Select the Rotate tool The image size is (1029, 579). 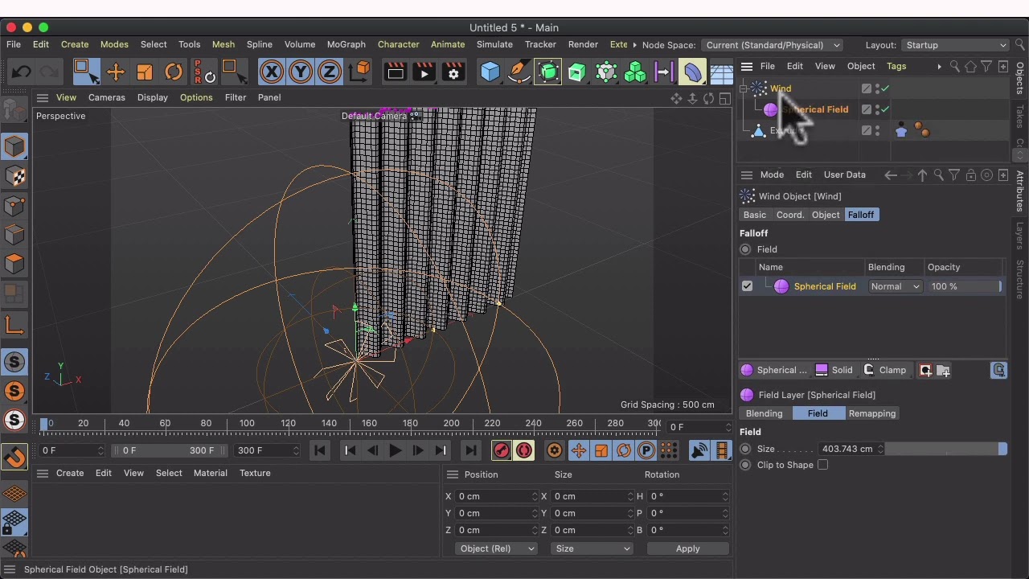pyautogui.click(x=174, y=72)
